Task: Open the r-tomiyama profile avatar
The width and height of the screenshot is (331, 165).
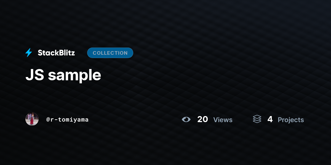Action: click(32, 119)
